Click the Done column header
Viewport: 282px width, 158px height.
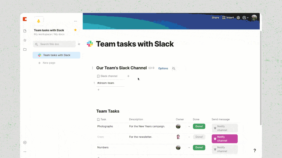[196, 119]
